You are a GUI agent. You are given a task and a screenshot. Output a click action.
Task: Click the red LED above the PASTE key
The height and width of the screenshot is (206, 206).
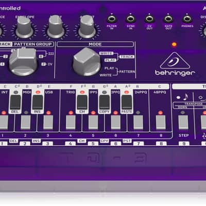click(x=127, y=92)
